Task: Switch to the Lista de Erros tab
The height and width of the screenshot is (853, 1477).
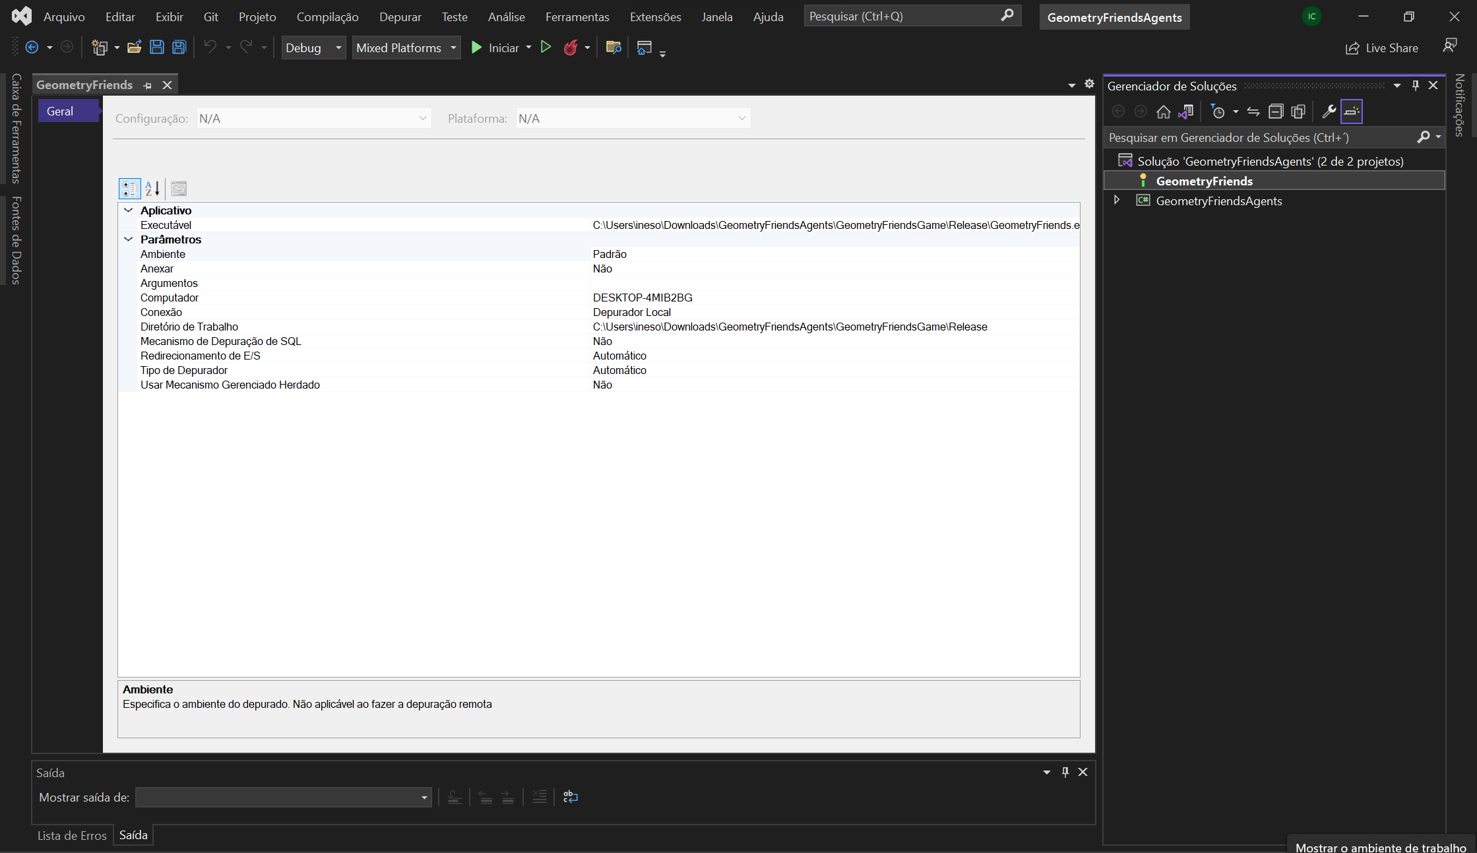Action: (72, 835)
